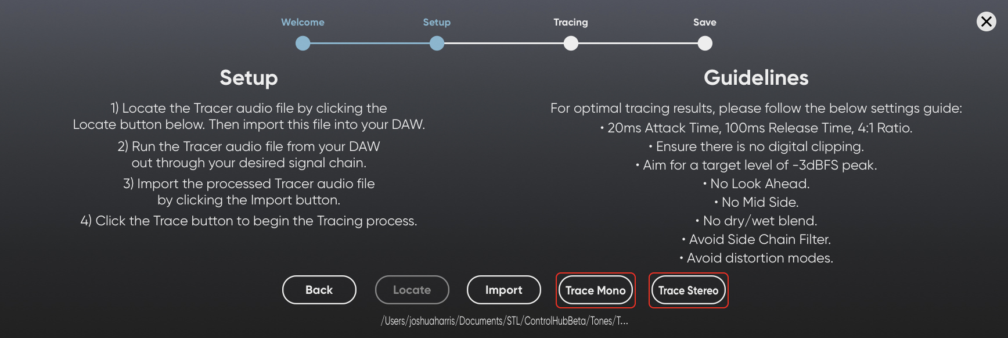This screenshot has height=338, width=1008.
Task: Click the 'No Look Ahead' guideline line
Action: pyautogui.click(x=756, y=184)
